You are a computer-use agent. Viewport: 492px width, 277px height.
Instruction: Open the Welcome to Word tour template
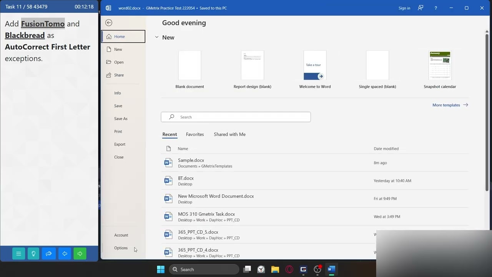coord(315,70)
